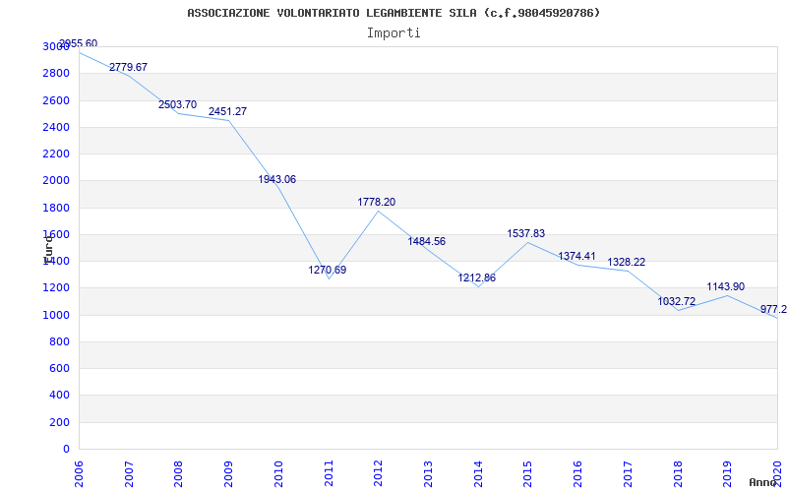The width and height of the screenshot is (787, 492).
Task: Click the 2019 year label on x-axis
Action: (728, 474)
